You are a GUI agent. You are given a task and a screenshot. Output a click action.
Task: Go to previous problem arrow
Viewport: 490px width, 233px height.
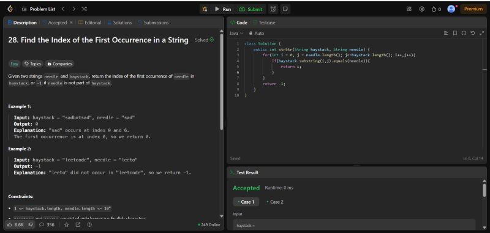(63, 9)
